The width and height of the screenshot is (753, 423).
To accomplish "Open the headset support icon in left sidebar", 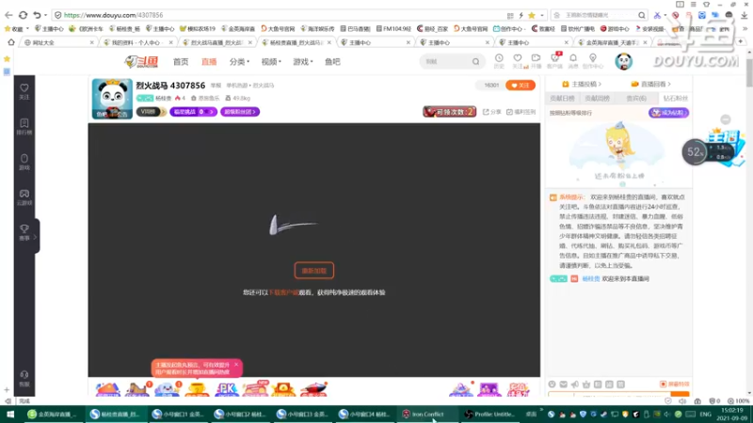I will [x=24, y=379].
